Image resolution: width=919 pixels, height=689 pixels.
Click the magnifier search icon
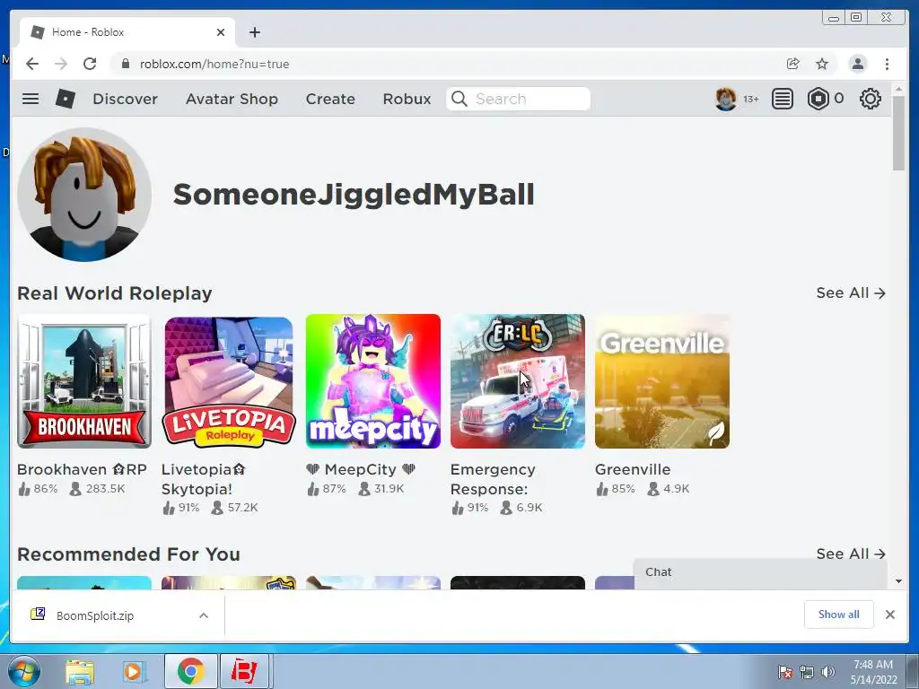[x=459, y=99]
